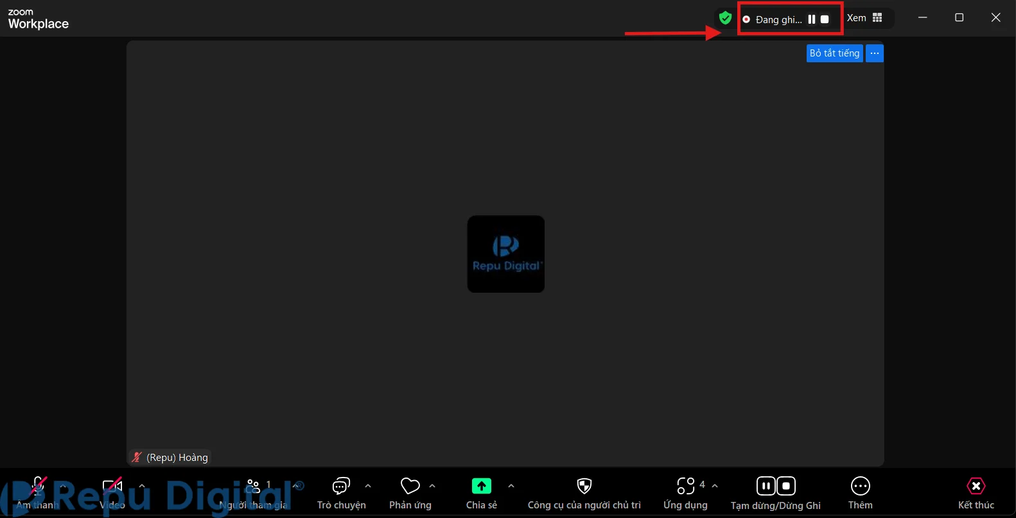Click the blue "Bỏ tắt tiếng" unmute button
The height and width of the screenshot is (518, 1016).
pyautogui.click(x=834, y=53)
